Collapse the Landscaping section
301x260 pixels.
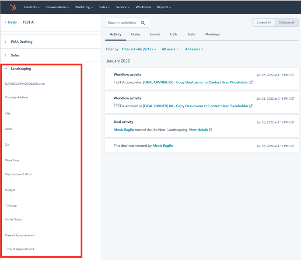click(6, 69)
